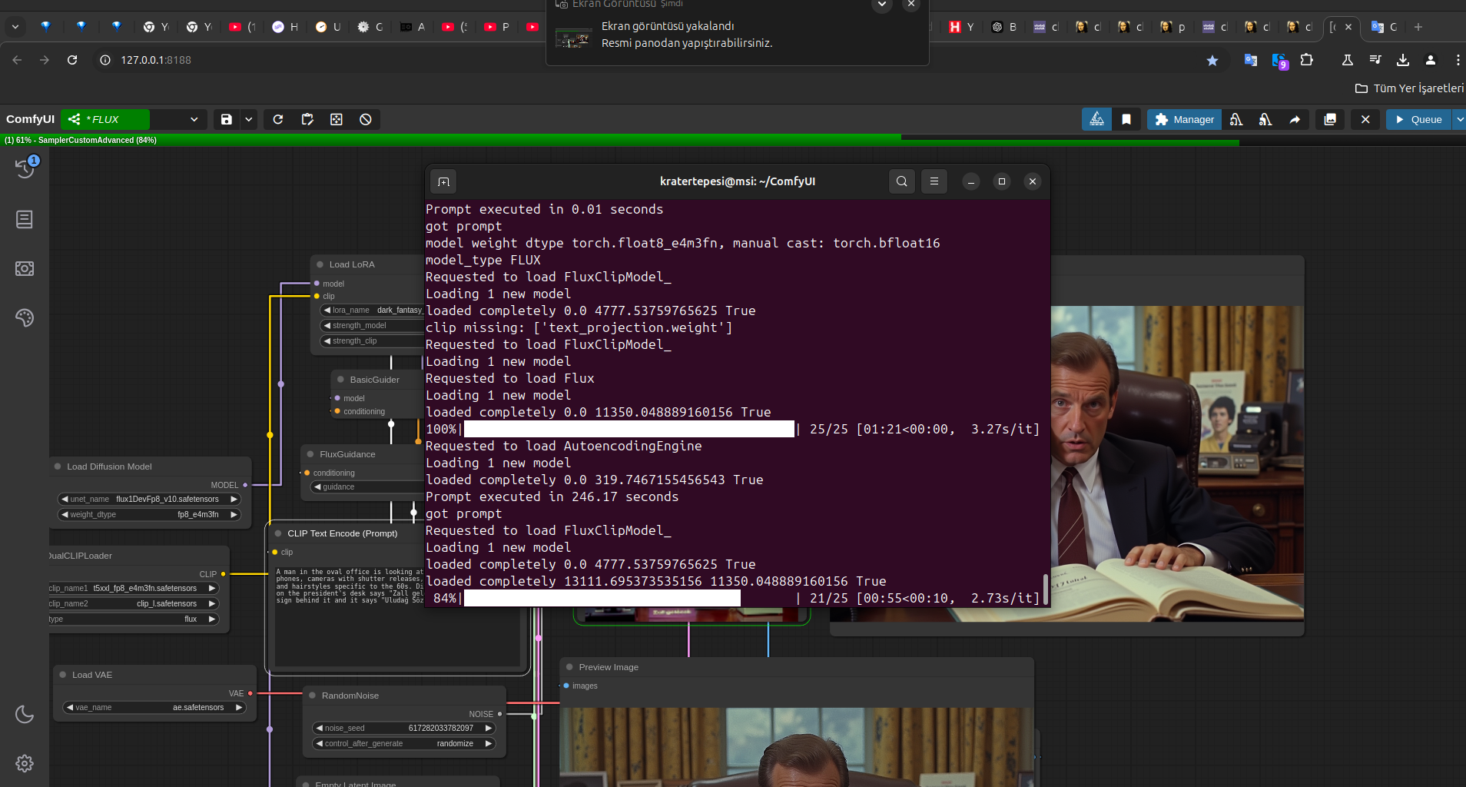Open the node library sidebar icon
The height and width of the screenshot is (787, 1466).
25,220
